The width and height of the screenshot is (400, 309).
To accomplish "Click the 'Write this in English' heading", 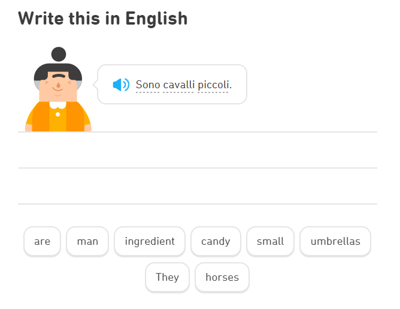I will [x=103, y=19].
